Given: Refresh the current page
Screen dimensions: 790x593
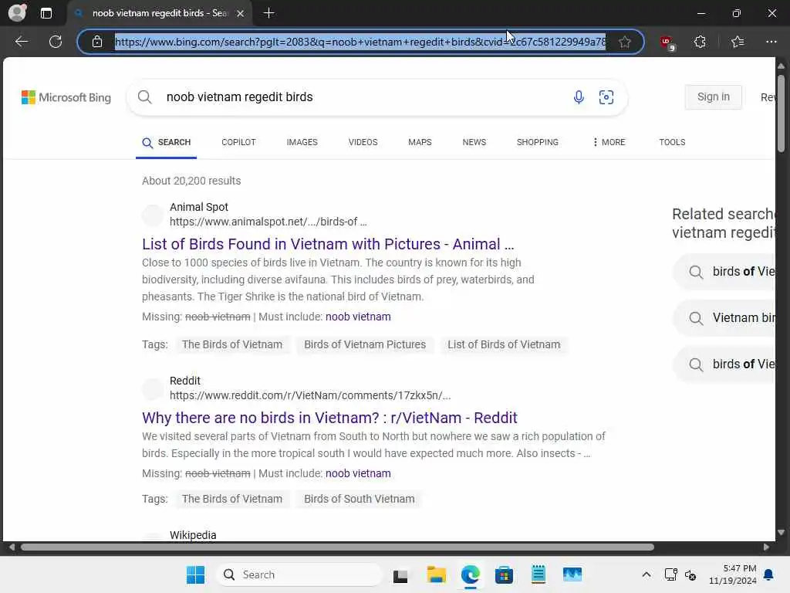Looking at the screenshot, I should pos(56,42).
